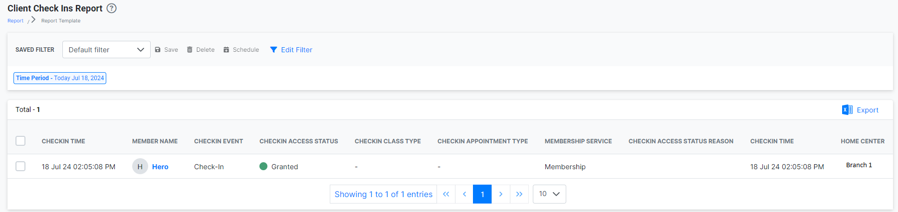This screenshot has height=212, width=898.
Task: Click the Report breadcrumb link
Action: click(15, 21)
